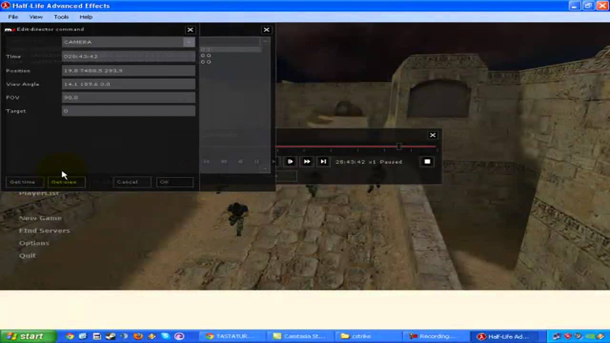Skip to the end of demo
Viewport: 610px width, 343px height.
click(323, 161)
